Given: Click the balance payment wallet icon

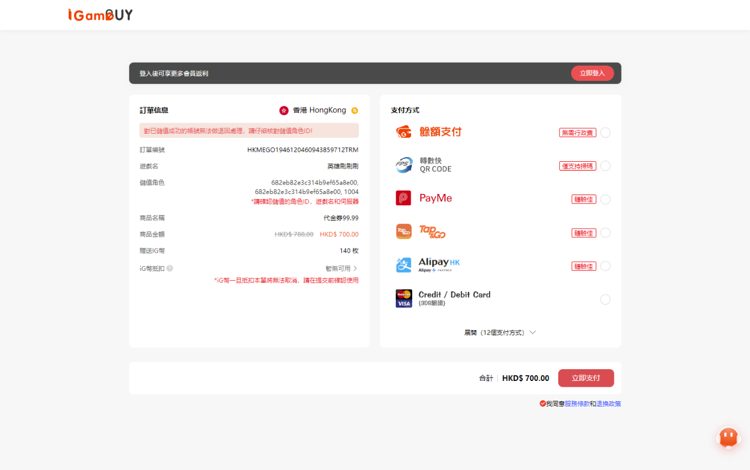Looking at the screenshot, I should pos(403,132).
